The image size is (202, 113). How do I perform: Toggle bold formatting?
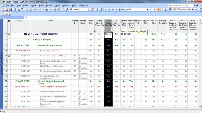[158, 10]
